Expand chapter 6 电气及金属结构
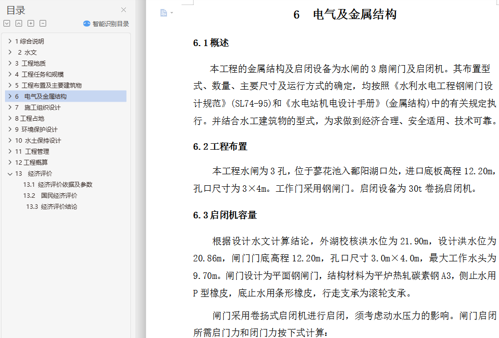 pyautogui.click(x=10, y=96)
